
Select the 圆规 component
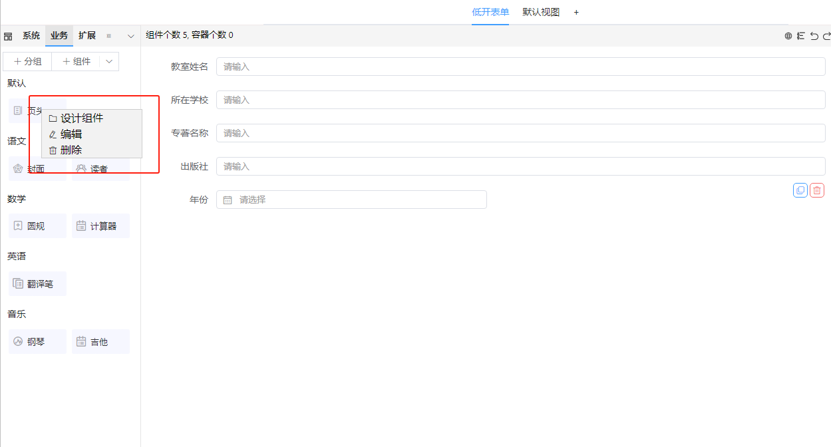pyautogui.click(x=37, y=226)
